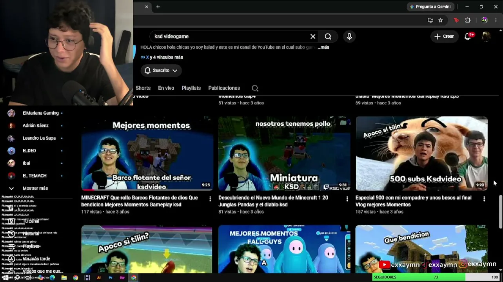Click Pregunta a Gemini button
The width and height of the screenshot is (503, 282).
[x=430, y=7]
